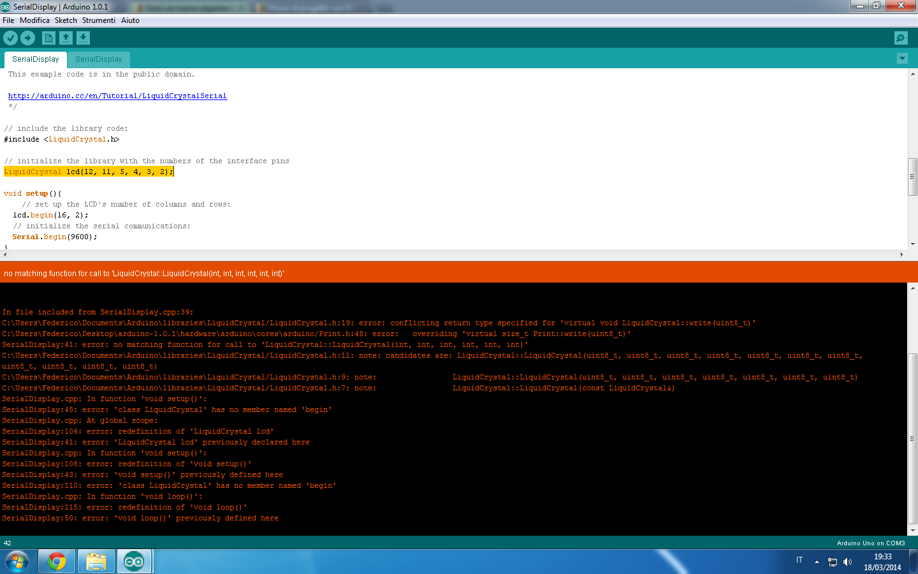Click the system volume speaker icon

click(847, 562)
